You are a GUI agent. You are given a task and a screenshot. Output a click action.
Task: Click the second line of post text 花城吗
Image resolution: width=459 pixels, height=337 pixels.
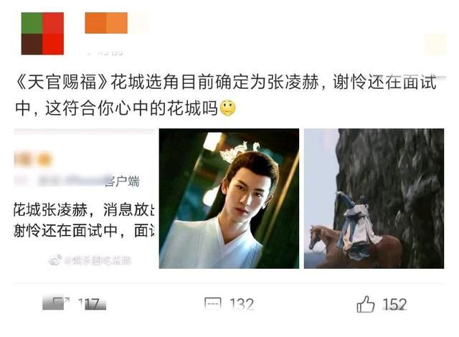pyautogui.click(x=117, y=108)
